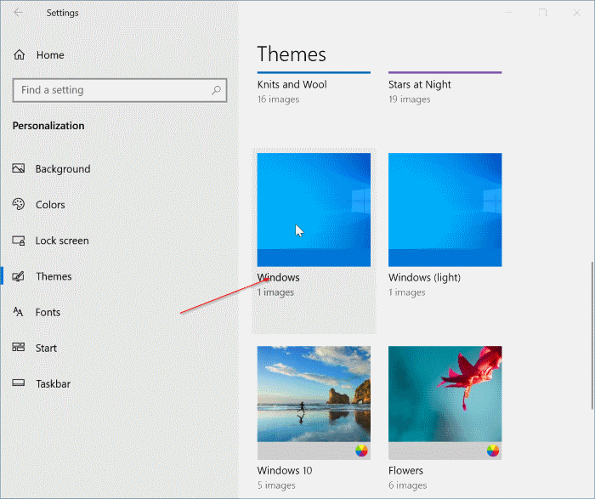595x499 pixels.
Task: Click the search magnifier icon
Action: [216, 90]
